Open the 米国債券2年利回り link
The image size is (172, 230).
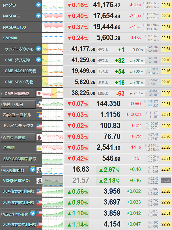click(19, 191)
